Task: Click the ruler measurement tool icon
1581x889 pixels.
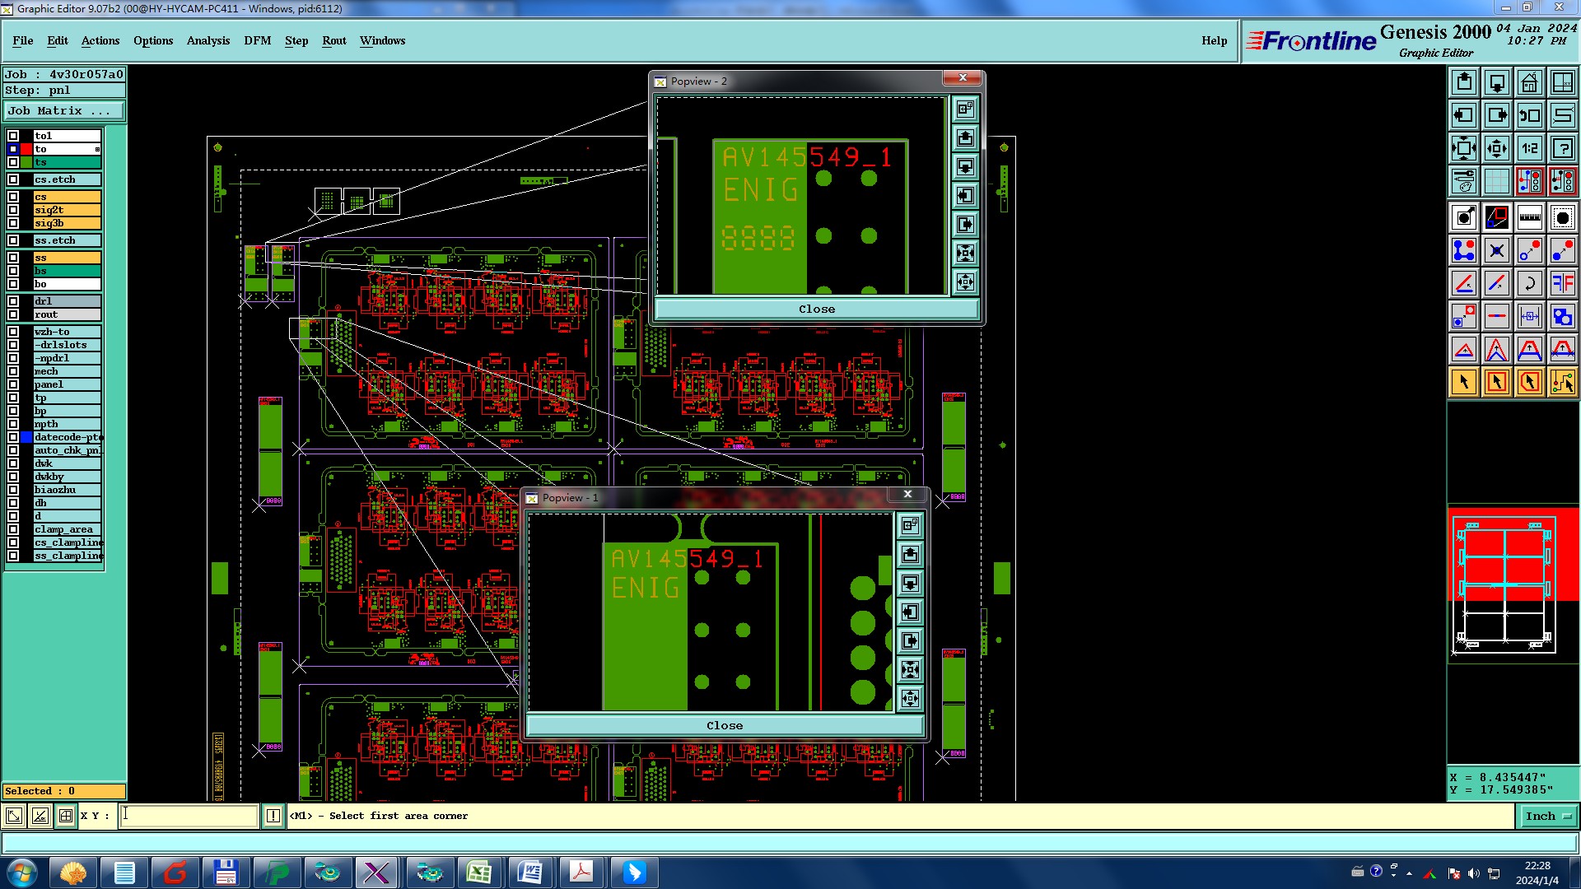Action: click(1530, 217)
